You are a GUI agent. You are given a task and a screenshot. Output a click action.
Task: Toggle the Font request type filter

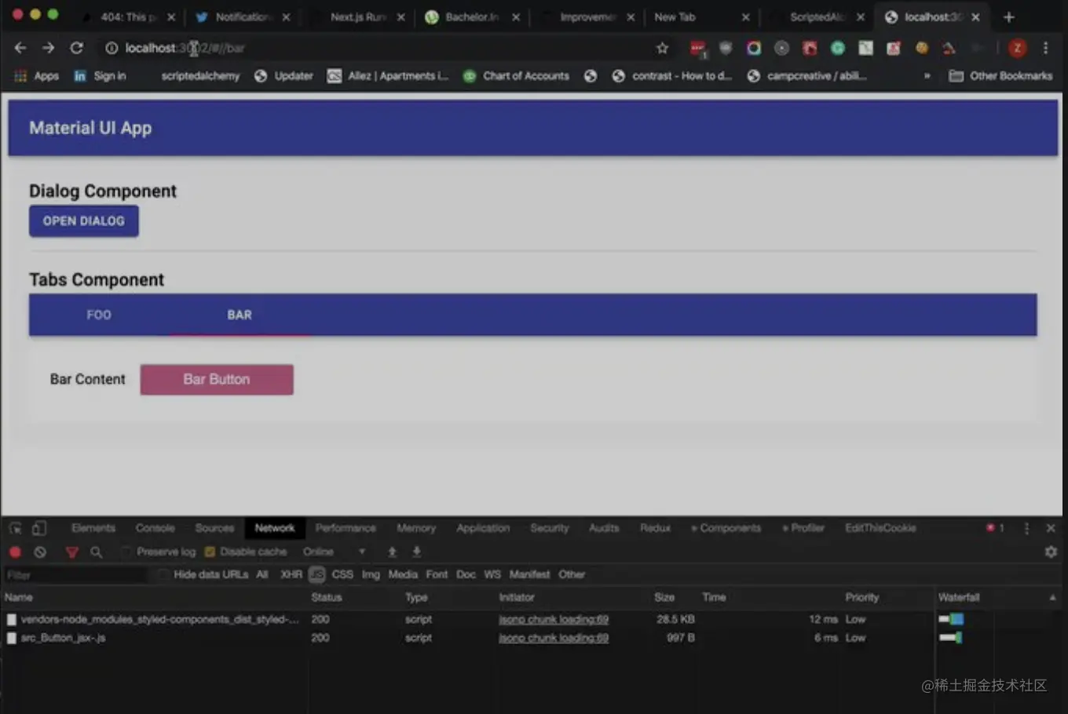click(437, 574)
